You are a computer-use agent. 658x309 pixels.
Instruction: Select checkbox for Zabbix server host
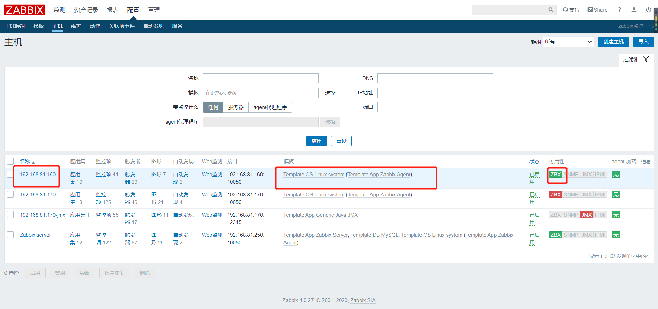[10, 235]
